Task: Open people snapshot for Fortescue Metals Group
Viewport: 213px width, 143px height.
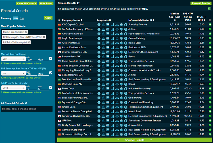Action: click(x=117, y=112)
